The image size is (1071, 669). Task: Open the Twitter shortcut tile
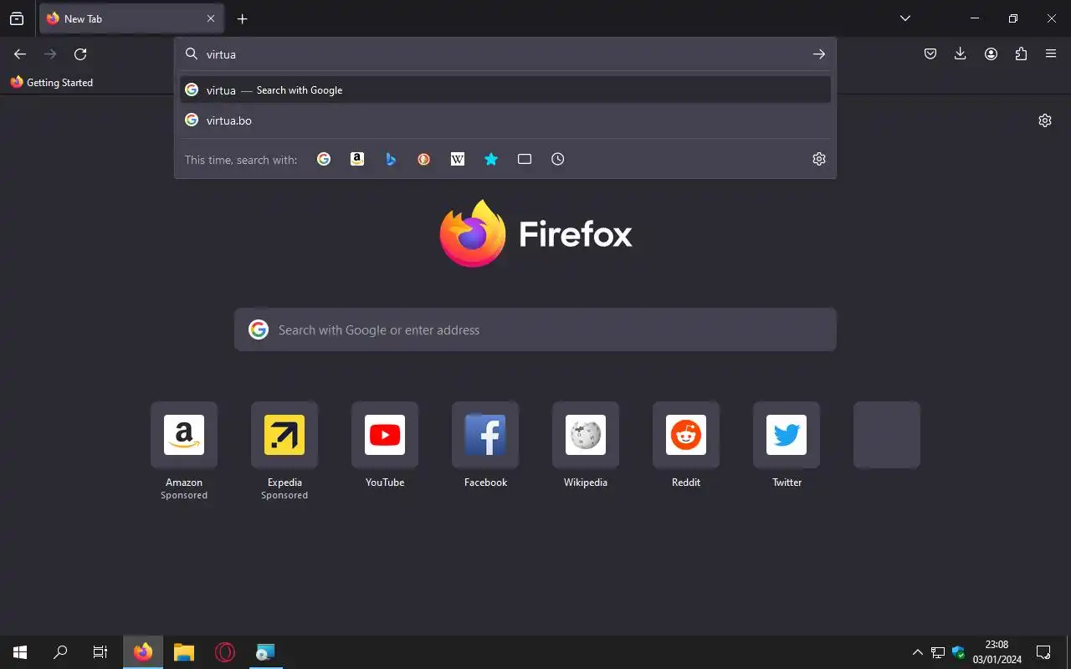[x=787, y=435]
